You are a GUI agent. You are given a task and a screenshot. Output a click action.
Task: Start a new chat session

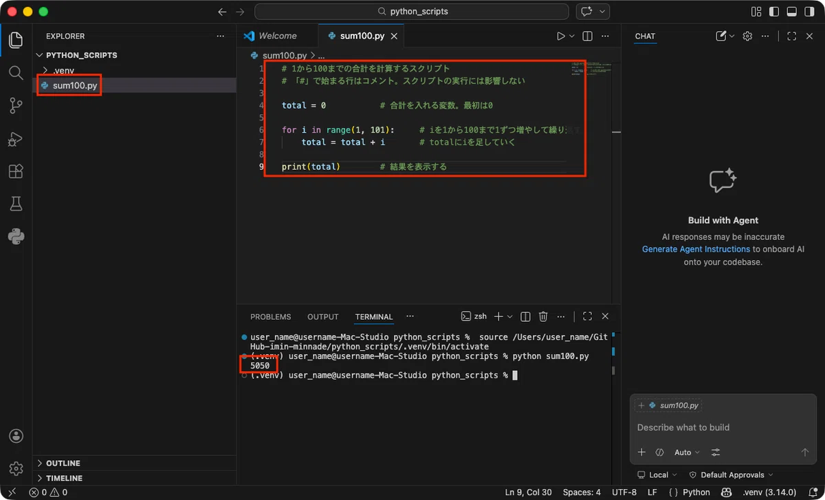pyautogui.click(x=721, y=36)
